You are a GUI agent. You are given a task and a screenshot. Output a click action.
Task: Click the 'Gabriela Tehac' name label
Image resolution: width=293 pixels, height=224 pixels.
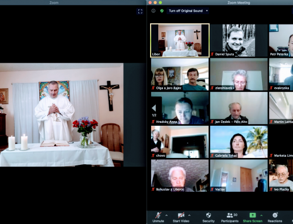click(226, 156)
